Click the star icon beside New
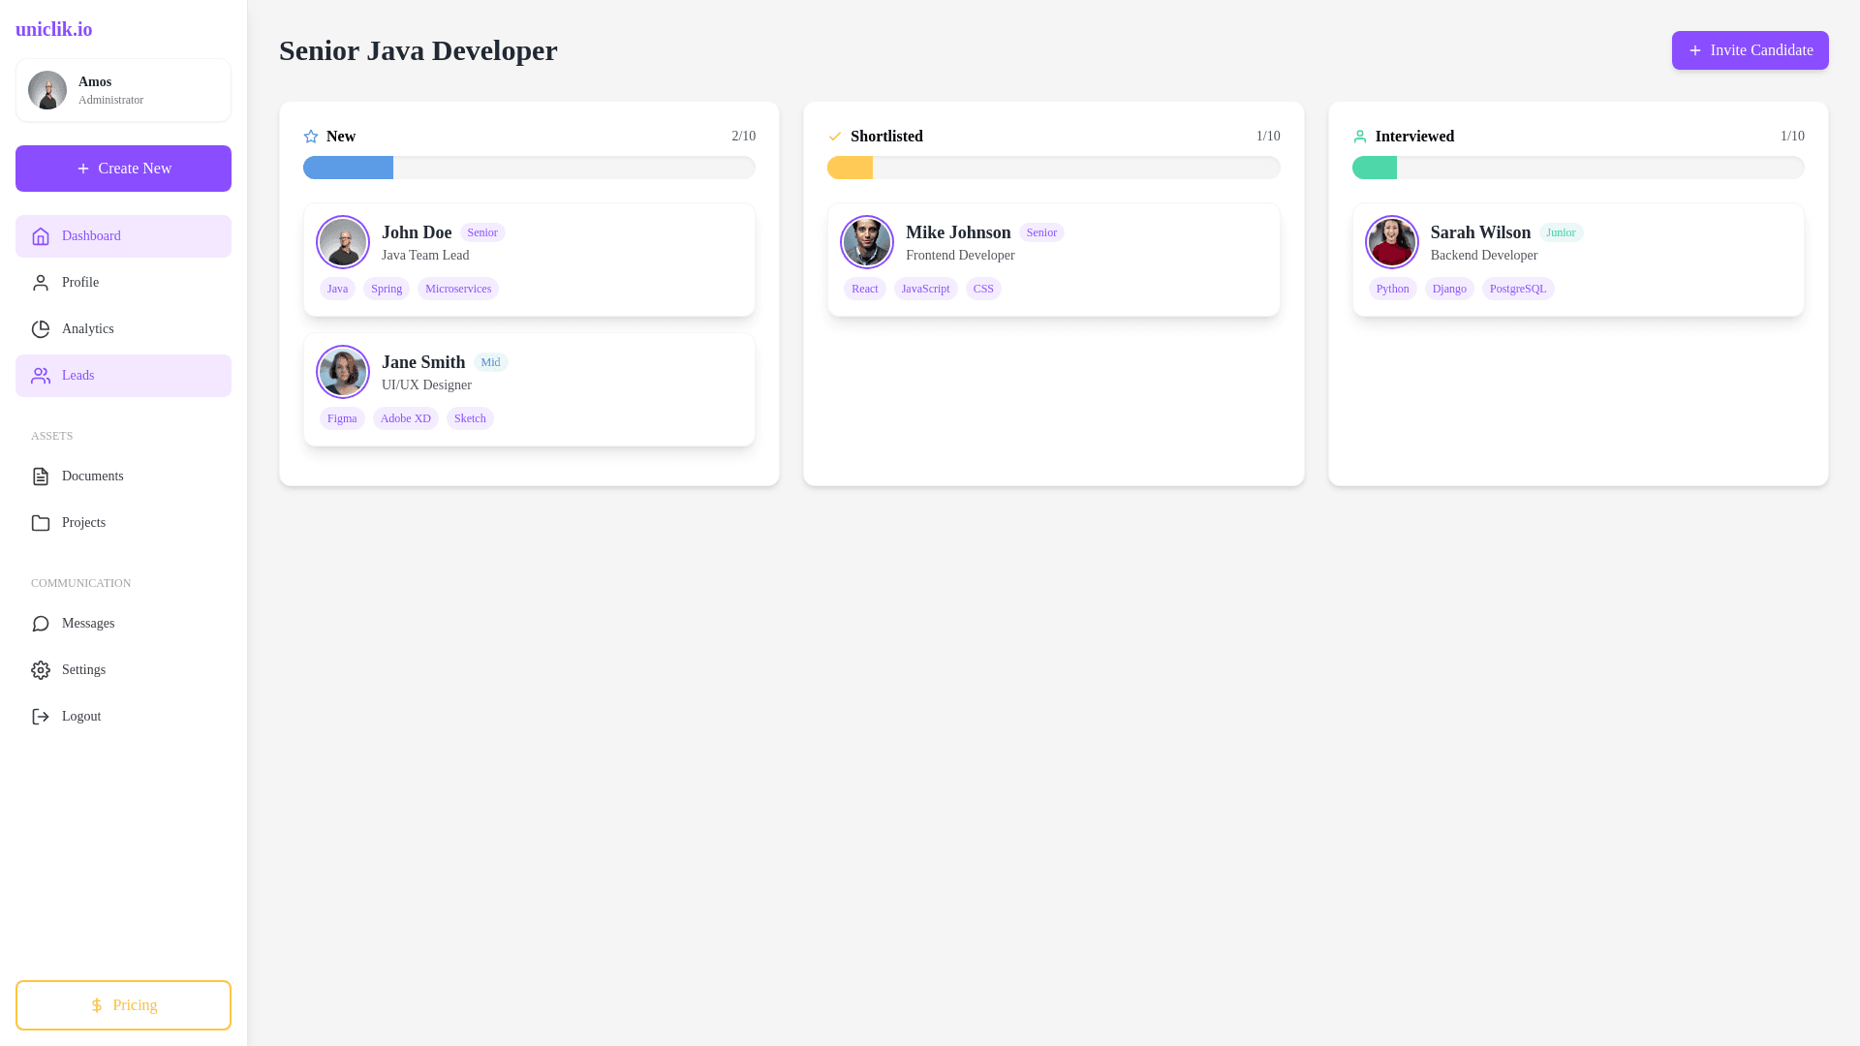Screen dimensions: 1860x1046 (x=311, y=137)
